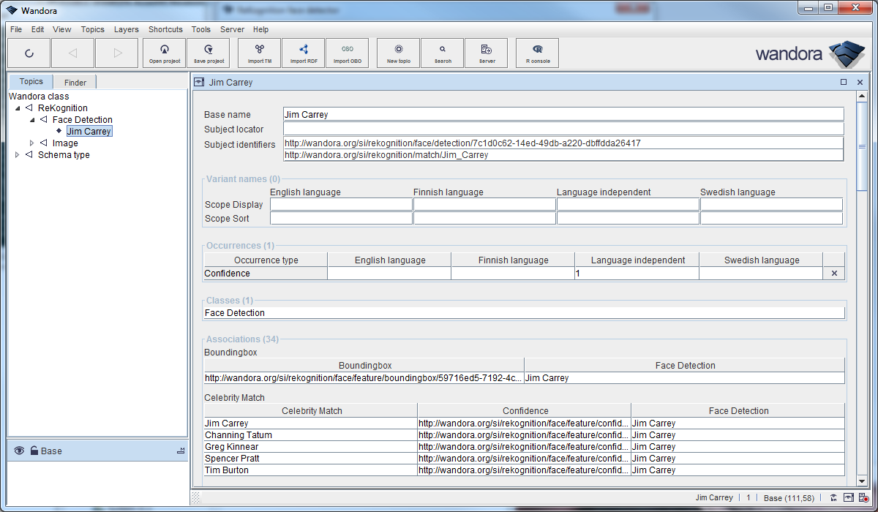Click the Save project toolbar button
The image size is (878, 512).
point(209,53)
